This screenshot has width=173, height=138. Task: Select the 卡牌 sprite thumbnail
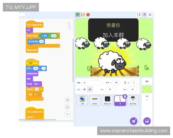pyautogui.click(x=82, y=101)
